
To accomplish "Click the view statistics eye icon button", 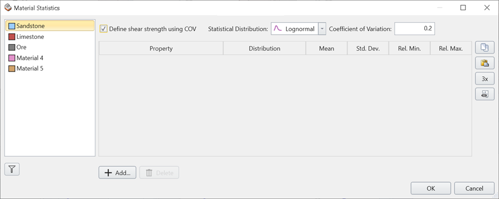I will (485, 94).
